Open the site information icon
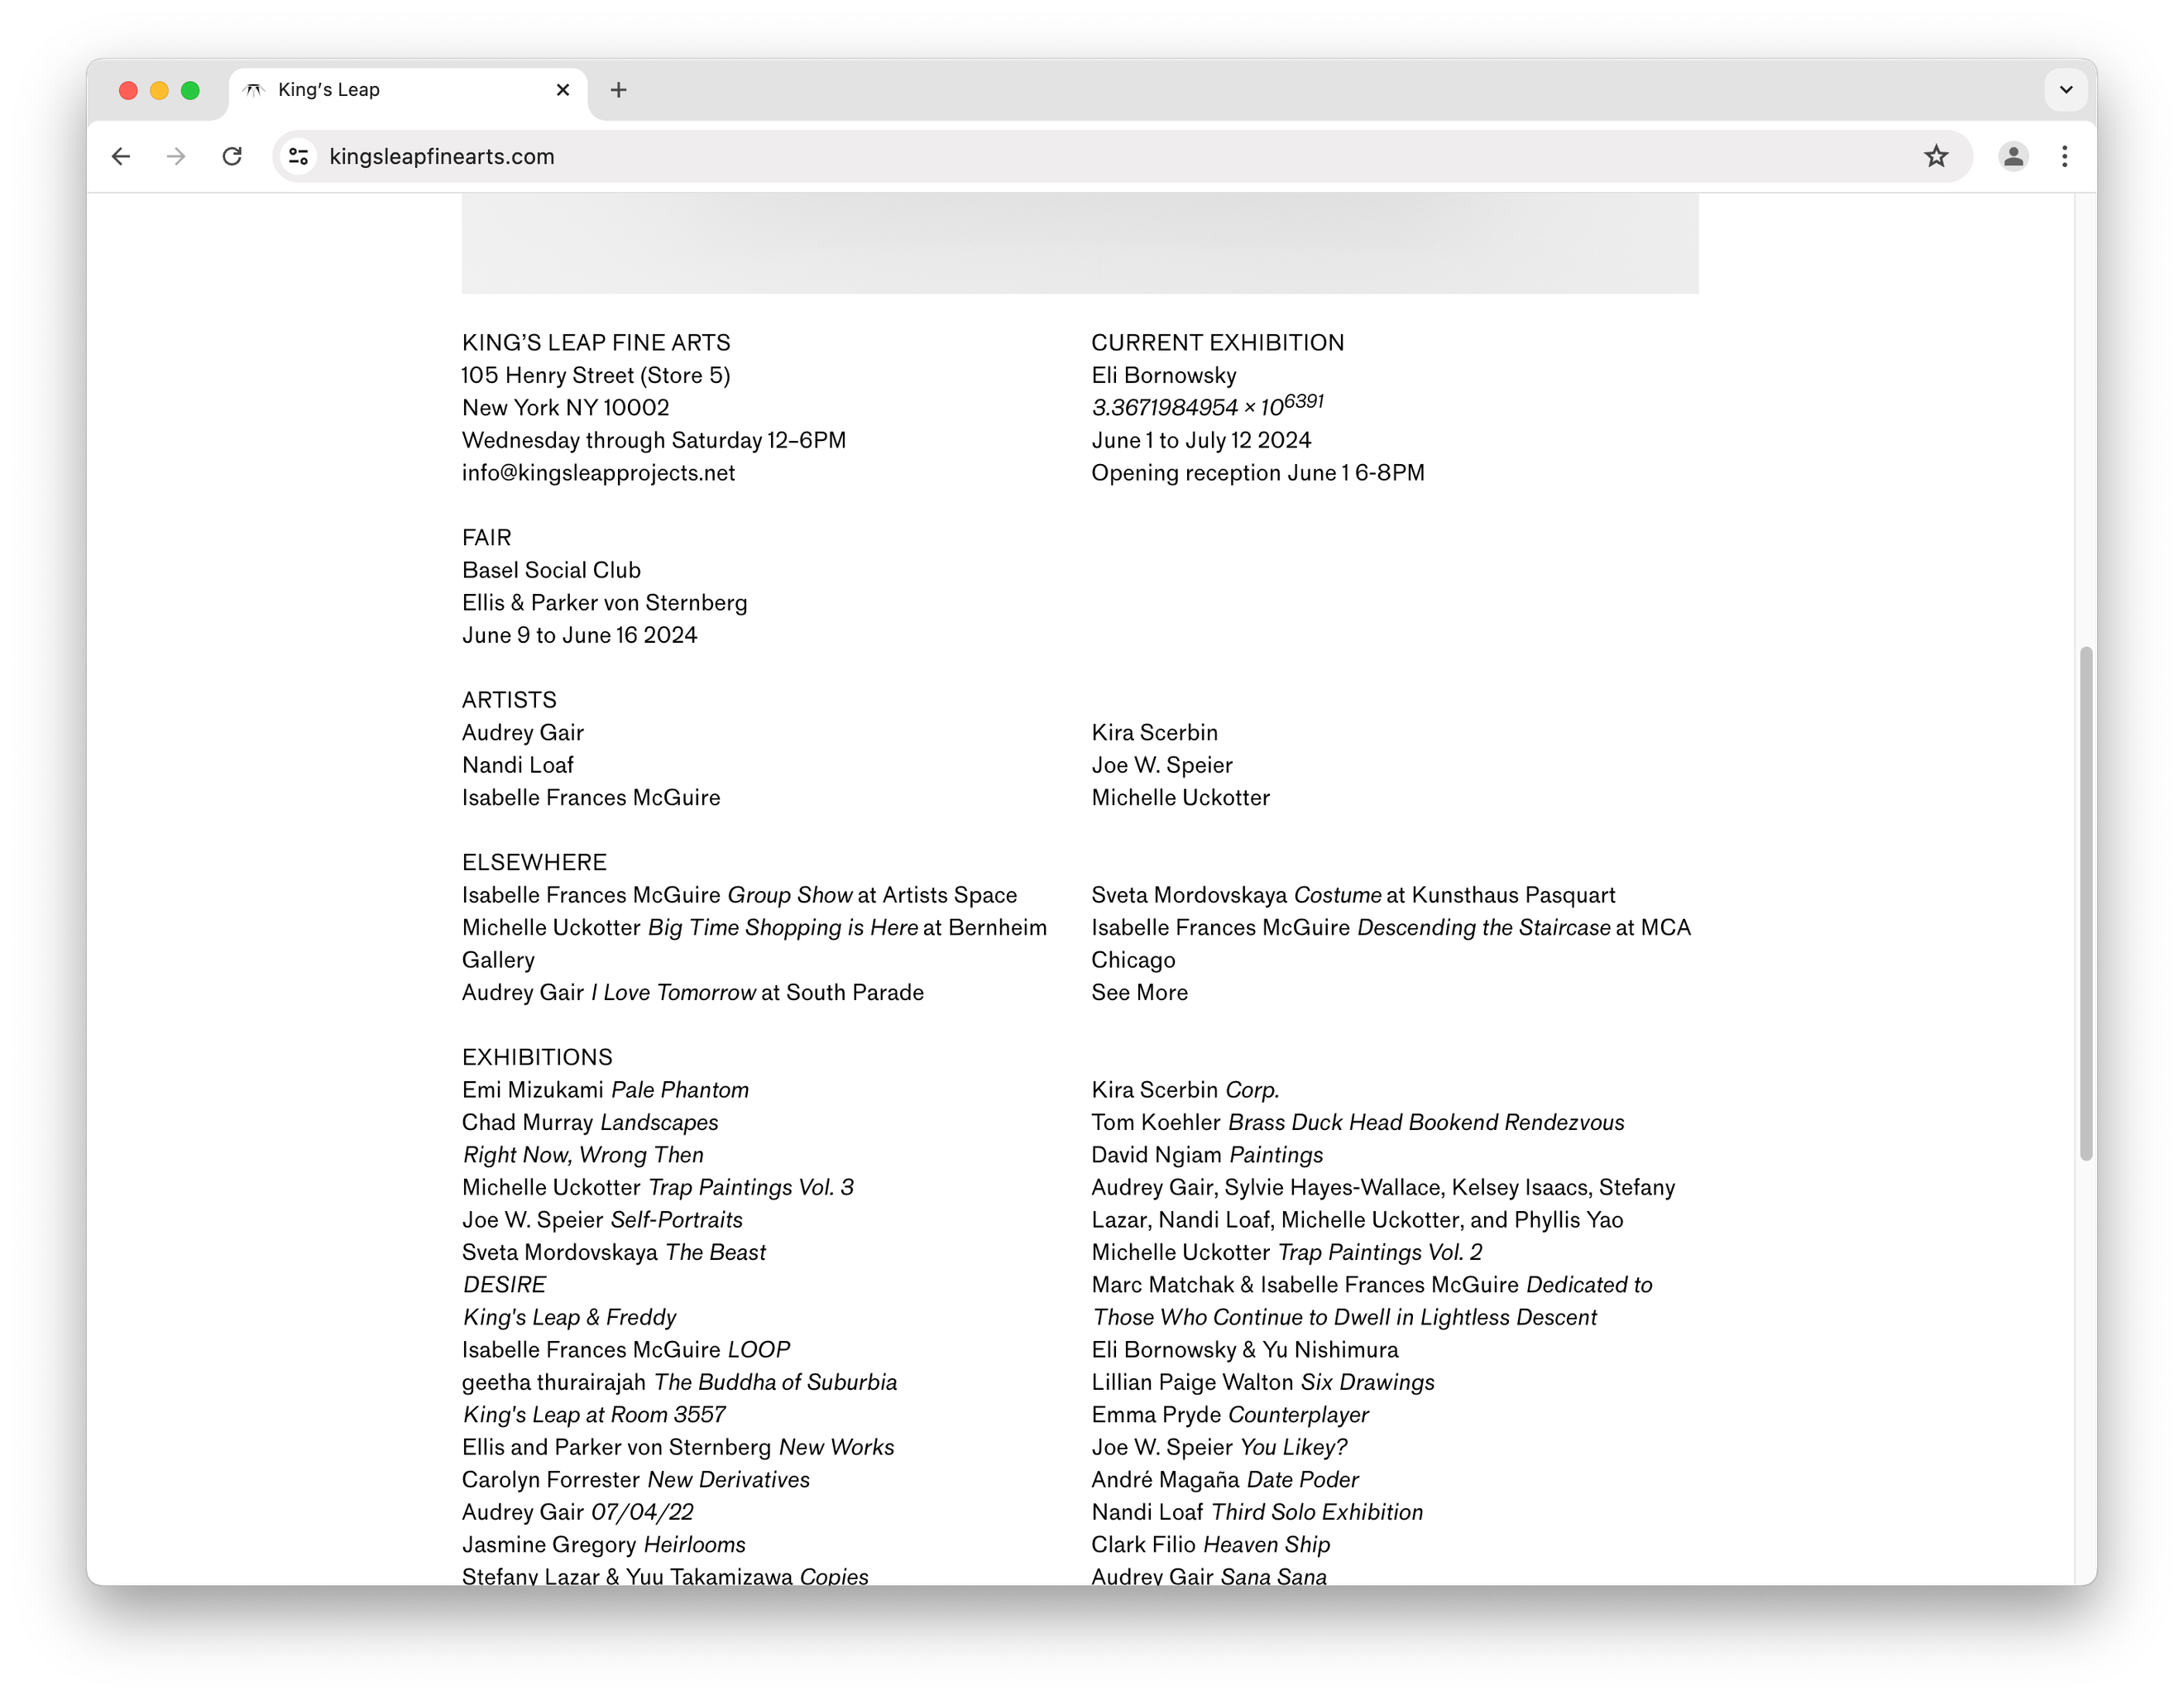 tap(298, 156)
